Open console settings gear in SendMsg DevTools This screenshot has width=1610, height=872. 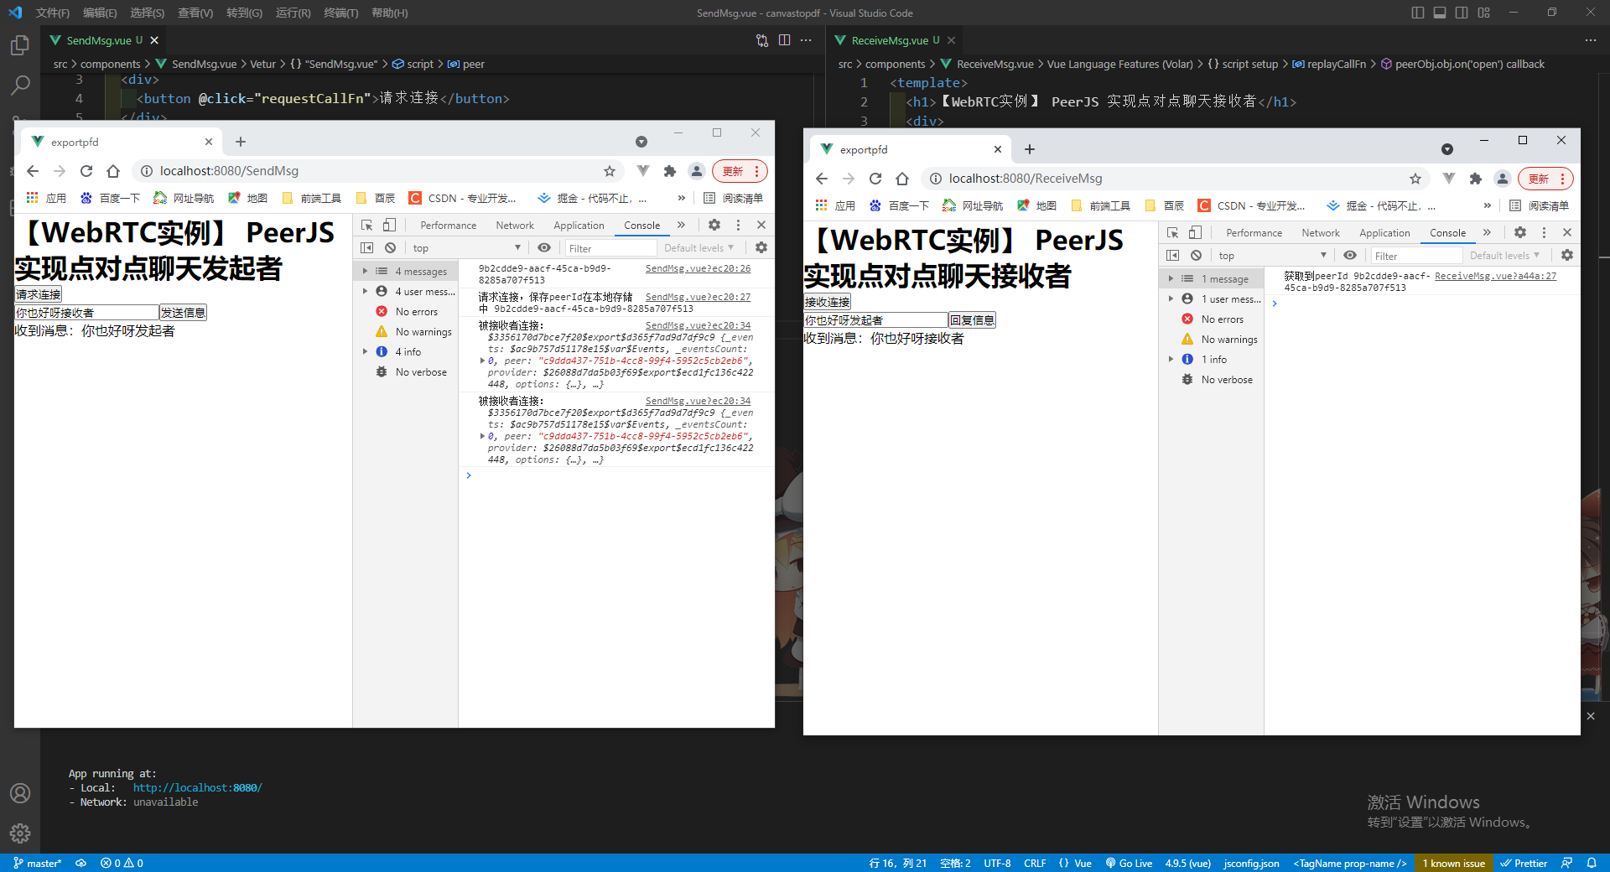click(x=761, y=248)
